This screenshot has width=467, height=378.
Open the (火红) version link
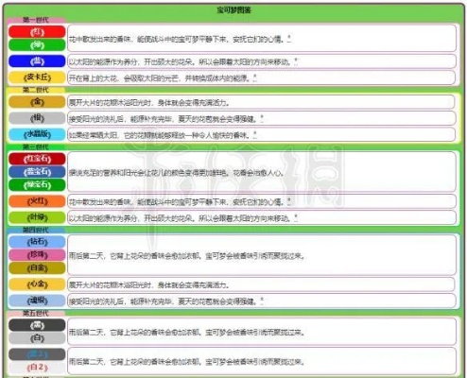(37, 201)
